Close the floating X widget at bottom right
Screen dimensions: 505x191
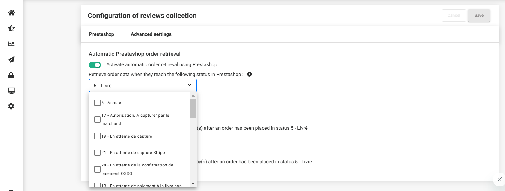tap(499, 179)
